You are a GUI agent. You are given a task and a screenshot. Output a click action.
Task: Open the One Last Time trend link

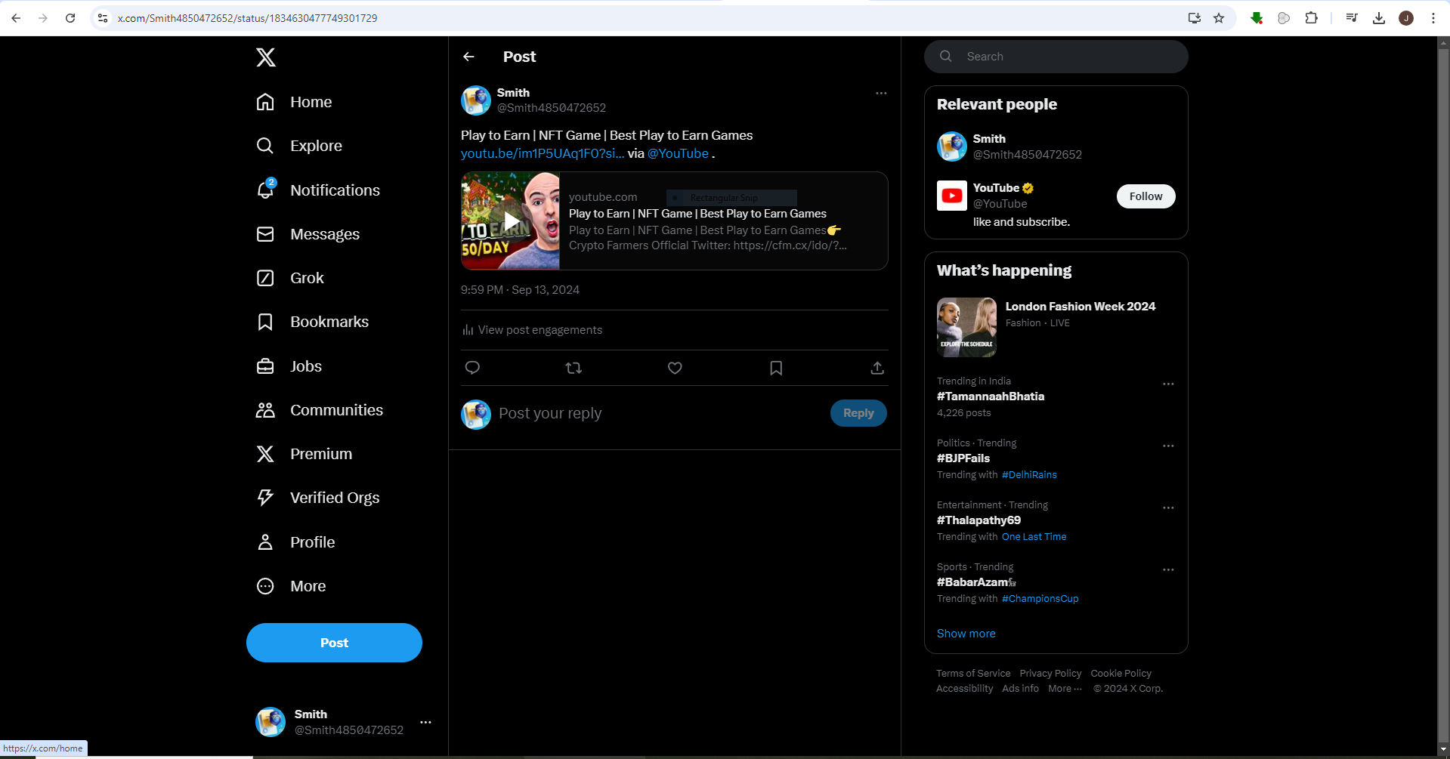1034,537
